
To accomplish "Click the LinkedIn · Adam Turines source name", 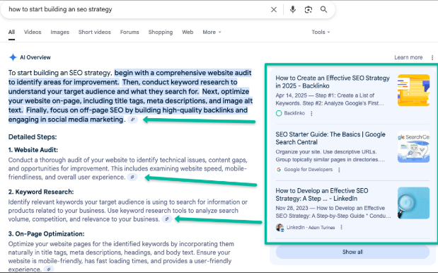I will [311, 228].
